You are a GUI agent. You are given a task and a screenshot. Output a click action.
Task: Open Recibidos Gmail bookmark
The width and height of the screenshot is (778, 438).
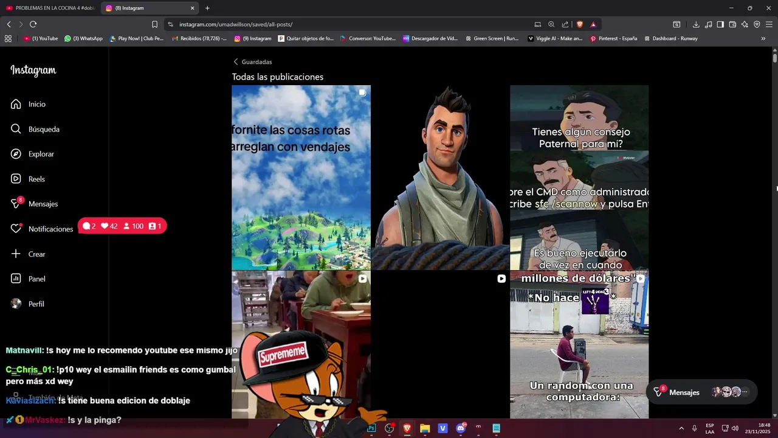199,38
